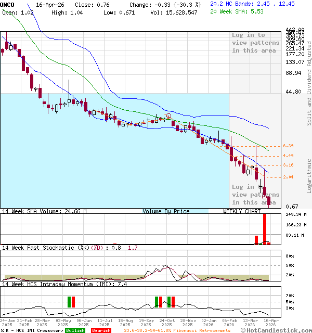
Task: Select the Volume By Price label
Action: (x=166, y=211)
